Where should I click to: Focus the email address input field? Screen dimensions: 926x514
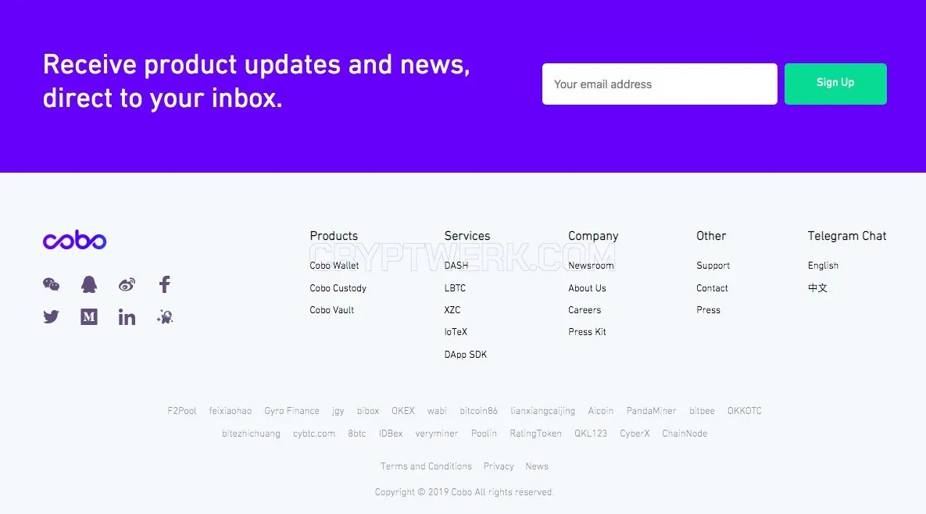pos(660,84)
